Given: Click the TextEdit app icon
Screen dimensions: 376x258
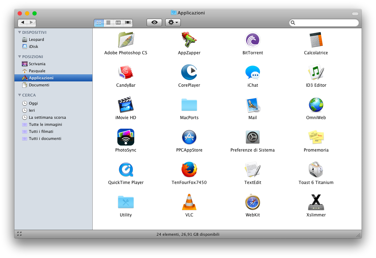Looking at the screenshot, I should pos(253,170).
